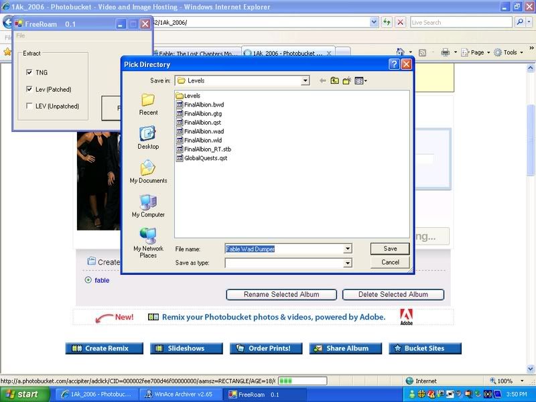The width and height of the screenshot is (536, 402).
Task: Click the IE Home icon
Action: [x=400, y=52]
